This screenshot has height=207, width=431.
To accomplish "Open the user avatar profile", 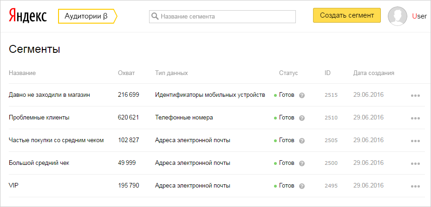I will tap(397, 16).
